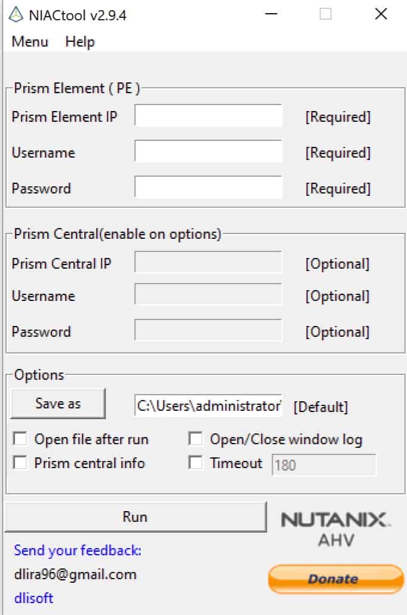This screenshot has height=615, width=407.
Task: Close the NIACtool window
Action: (381, 14)
